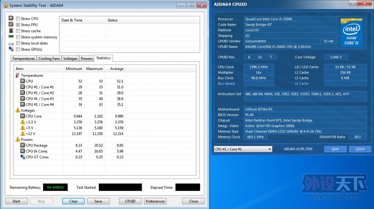Click the CPU chip icon beside Stress CPU
Image resolution: width=374 pixels, height=209 pixels.
11,18
